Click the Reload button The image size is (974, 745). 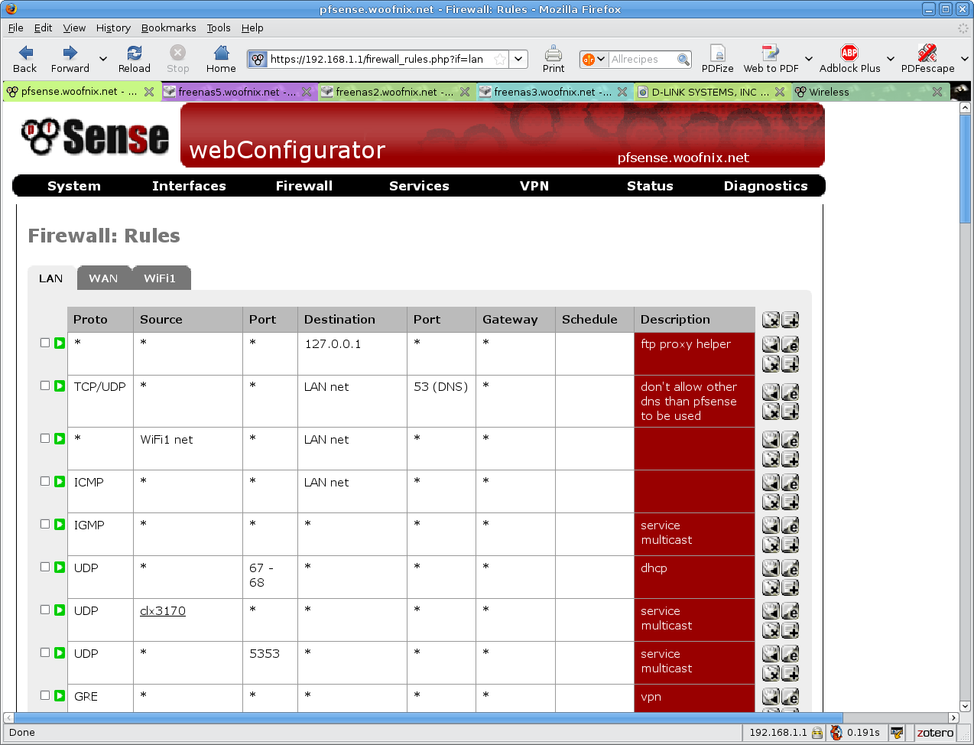(x=135, y=59)
